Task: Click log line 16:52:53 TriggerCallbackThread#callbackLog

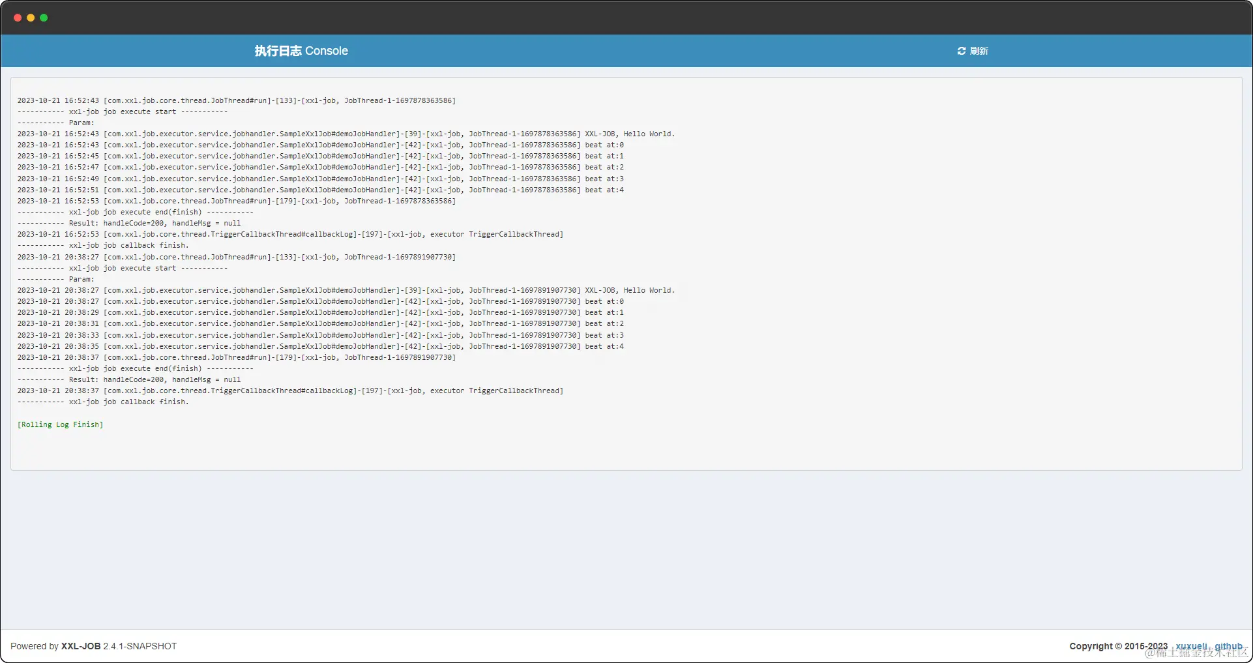Action: 290,234
